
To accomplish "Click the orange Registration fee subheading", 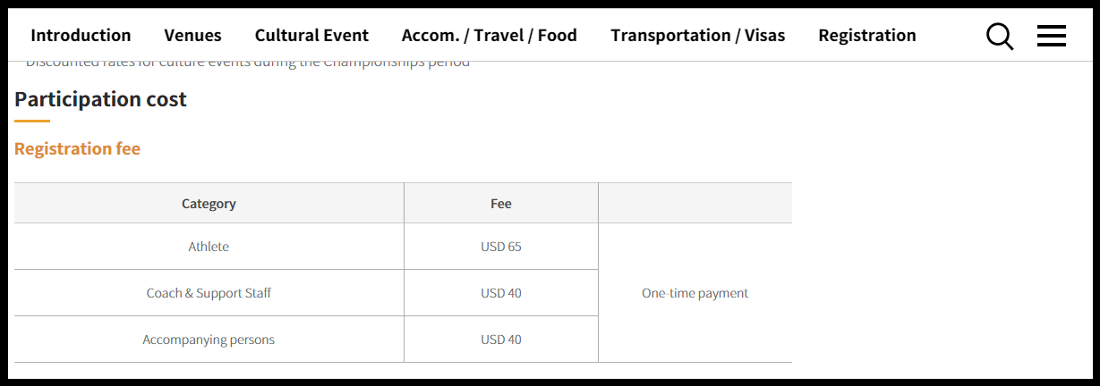I will pyautogui.click(x=77, y=149).
